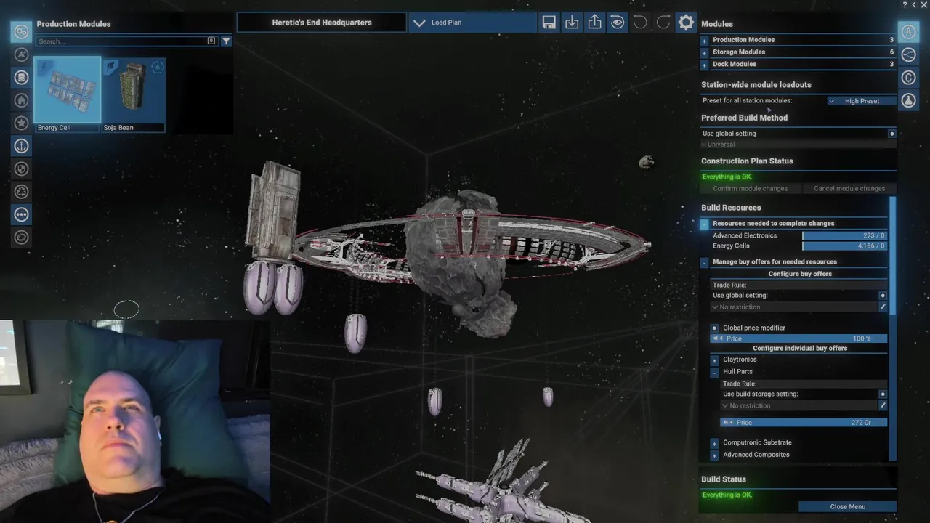Toggle the Global price modifier checkbox

point(714,328)
